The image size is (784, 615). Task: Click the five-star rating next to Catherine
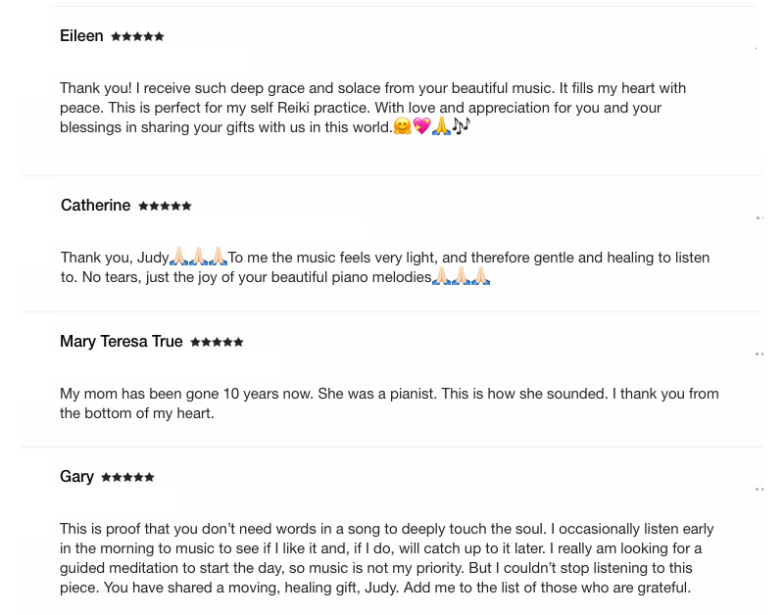165,207
